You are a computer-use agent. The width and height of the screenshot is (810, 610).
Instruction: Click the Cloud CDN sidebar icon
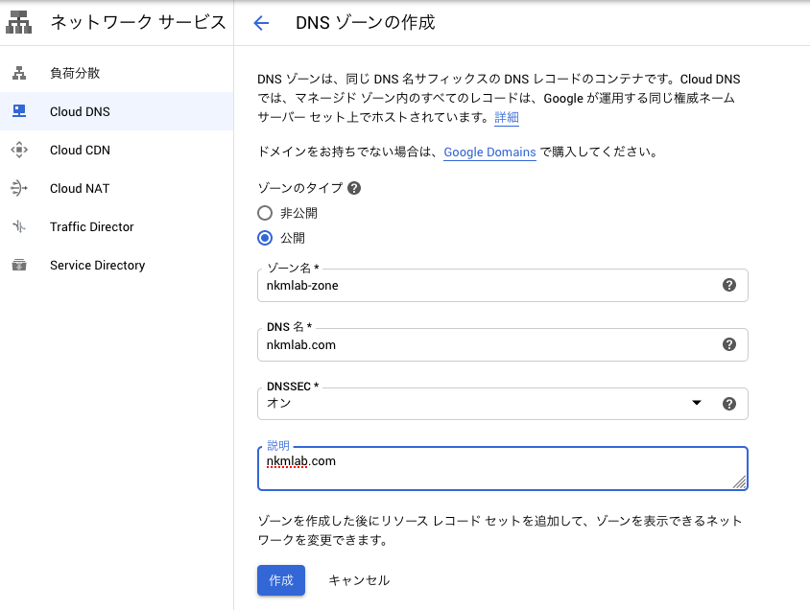pos(19,150)
